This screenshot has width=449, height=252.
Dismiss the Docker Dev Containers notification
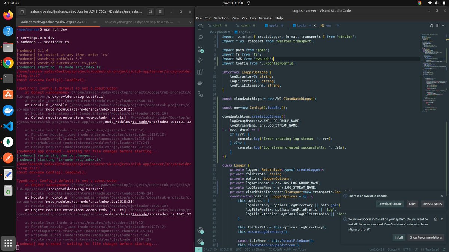tap(442, 219)
